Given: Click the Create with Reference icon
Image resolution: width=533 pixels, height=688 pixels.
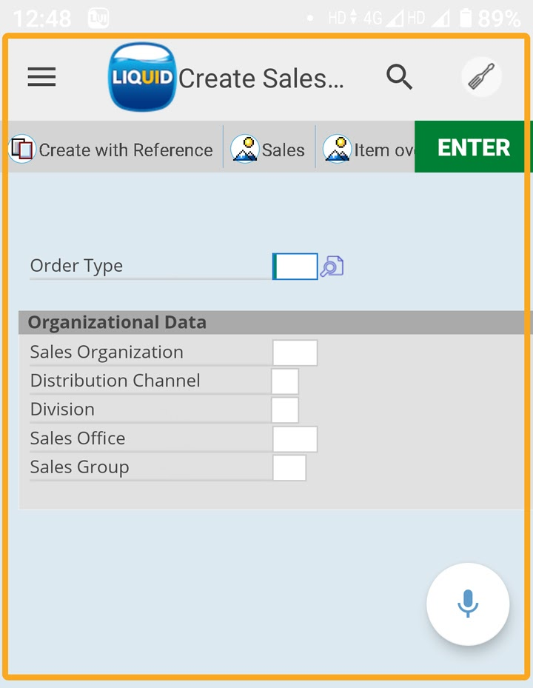Looking at the screenshot, I should coord(22,149).
